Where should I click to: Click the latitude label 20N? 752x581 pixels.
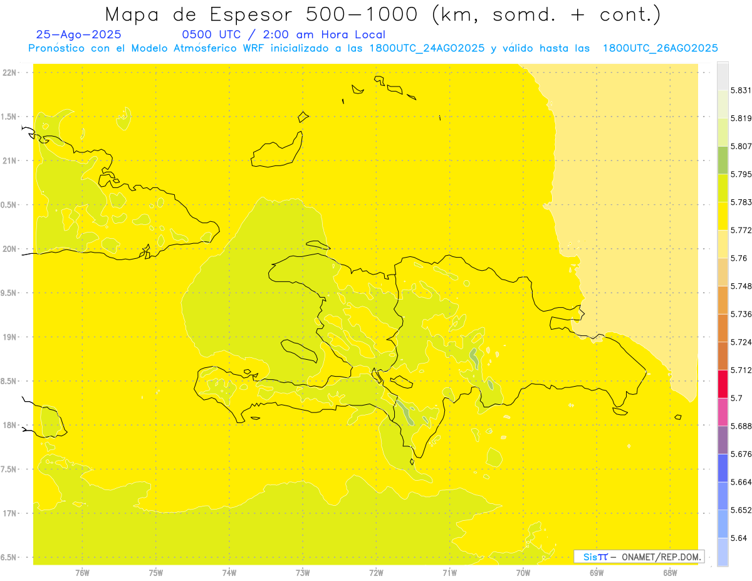(x=9, y=249)
